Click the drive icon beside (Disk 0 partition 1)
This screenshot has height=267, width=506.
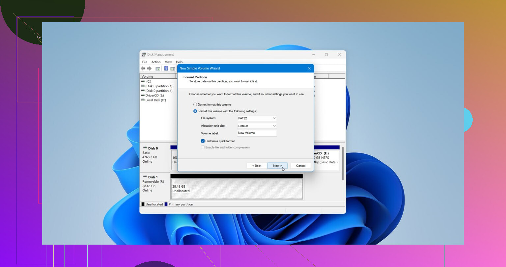pos(143,86)
